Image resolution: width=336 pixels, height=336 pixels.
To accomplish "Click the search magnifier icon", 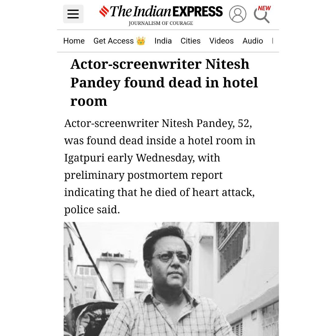I will (x=261, y=16).
